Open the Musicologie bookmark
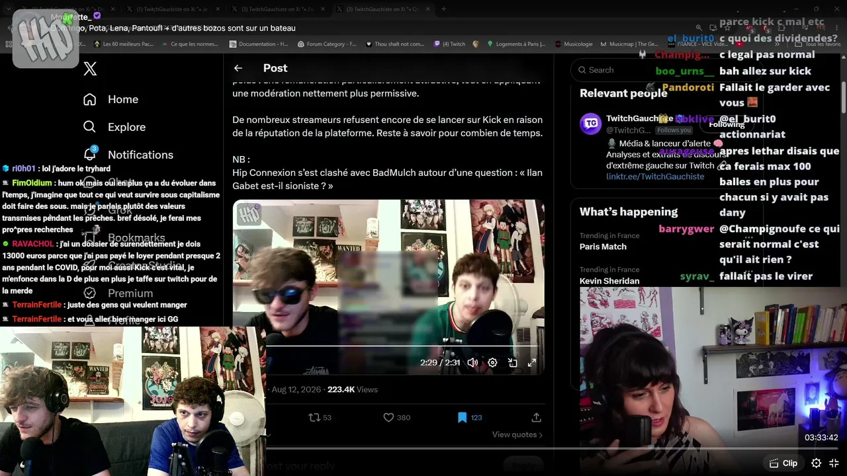Image resolution: width=847 pixels, height=476 pixels. pyautogui.click(x=574, y=44)
